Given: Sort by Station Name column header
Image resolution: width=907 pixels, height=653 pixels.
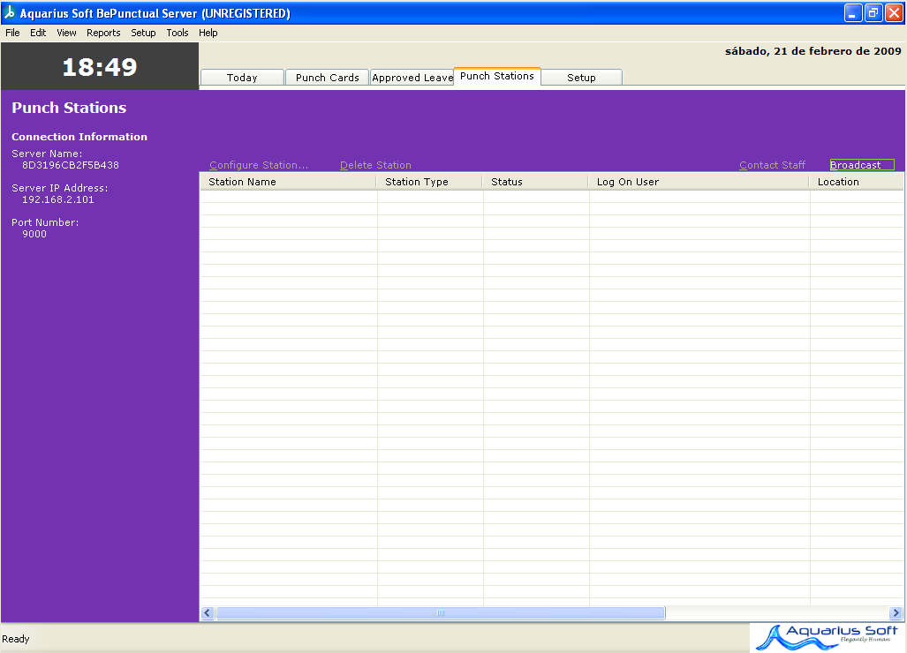Looking at the screenshot, I should [x=288, y=182].
